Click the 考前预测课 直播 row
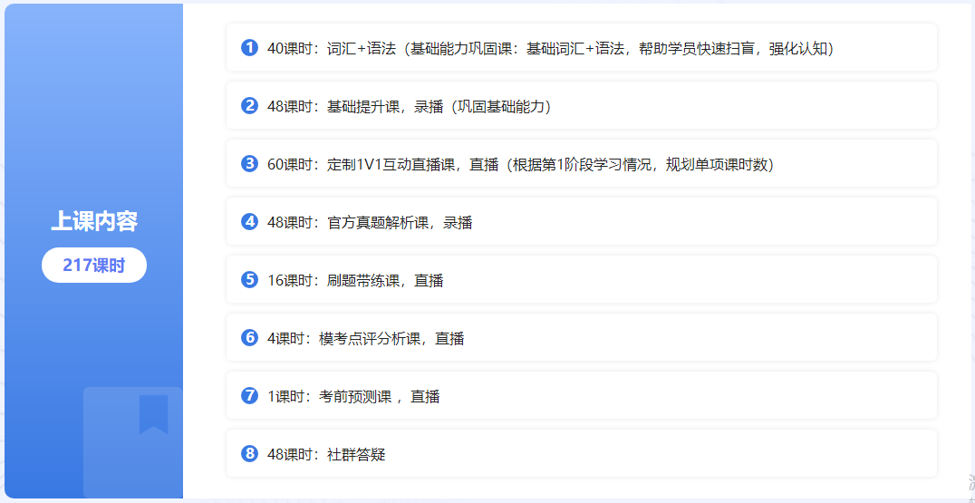 click(x=581, y=396)
